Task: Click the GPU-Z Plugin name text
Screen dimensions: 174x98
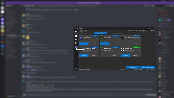Action: tap(107, 37)
